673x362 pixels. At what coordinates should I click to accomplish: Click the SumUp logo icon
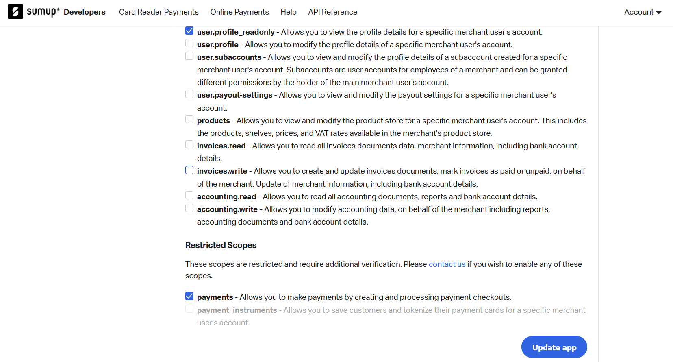[x=15, y=12]
